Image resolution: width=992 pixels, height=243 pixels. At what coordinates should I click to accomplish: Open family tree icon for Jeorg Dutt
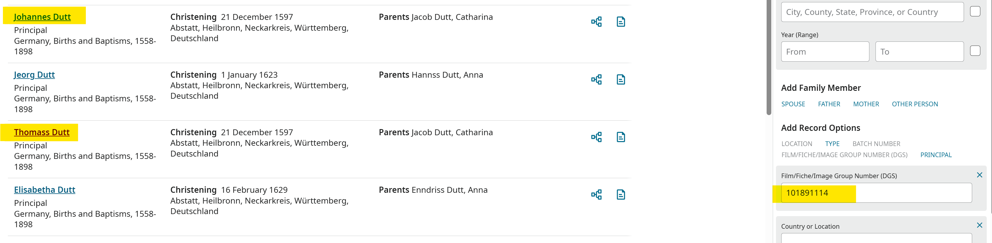tap(596, 80)
